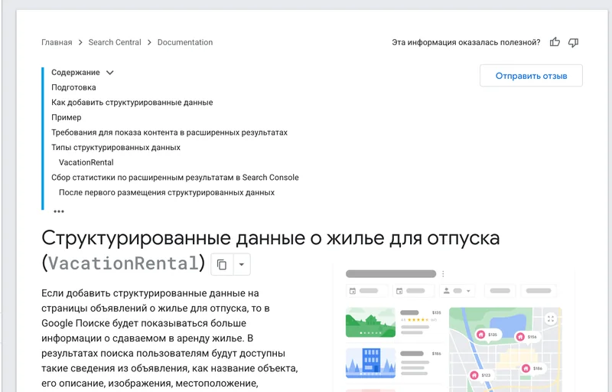
Task: Open the Search Central breadcrumb link
Action: point(115,42)
